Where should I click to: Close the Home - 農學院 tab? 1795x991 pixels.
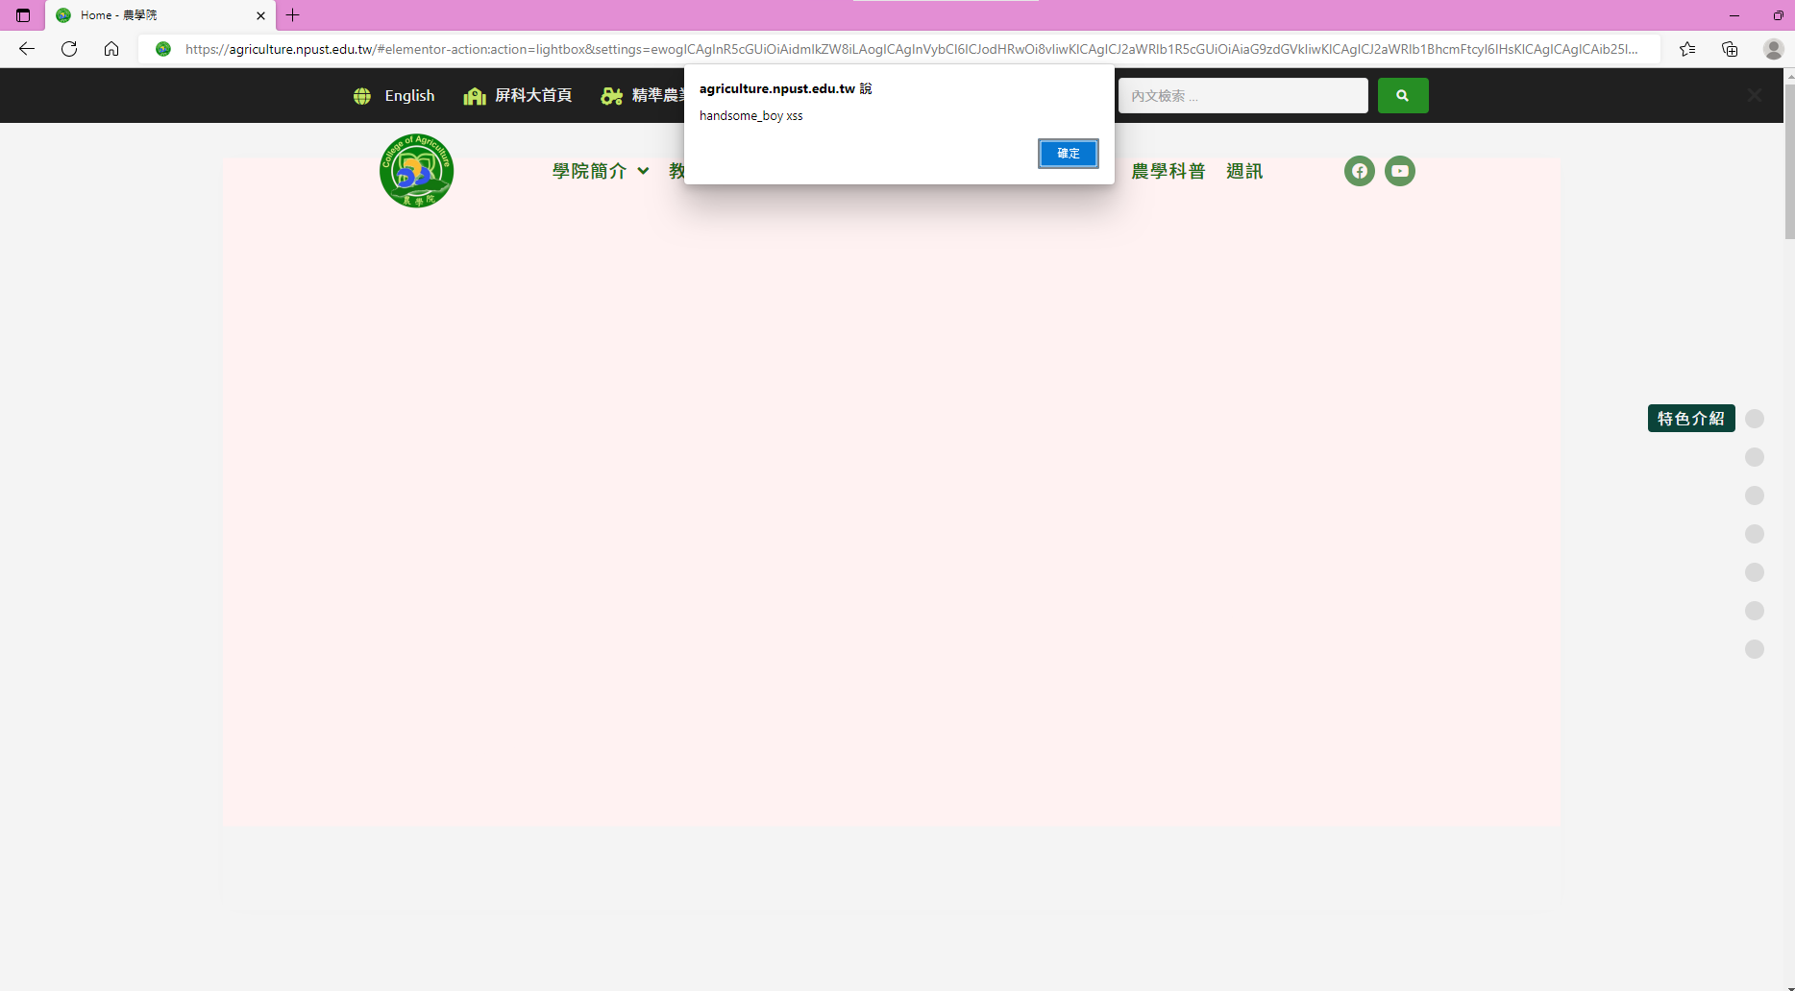260,15
